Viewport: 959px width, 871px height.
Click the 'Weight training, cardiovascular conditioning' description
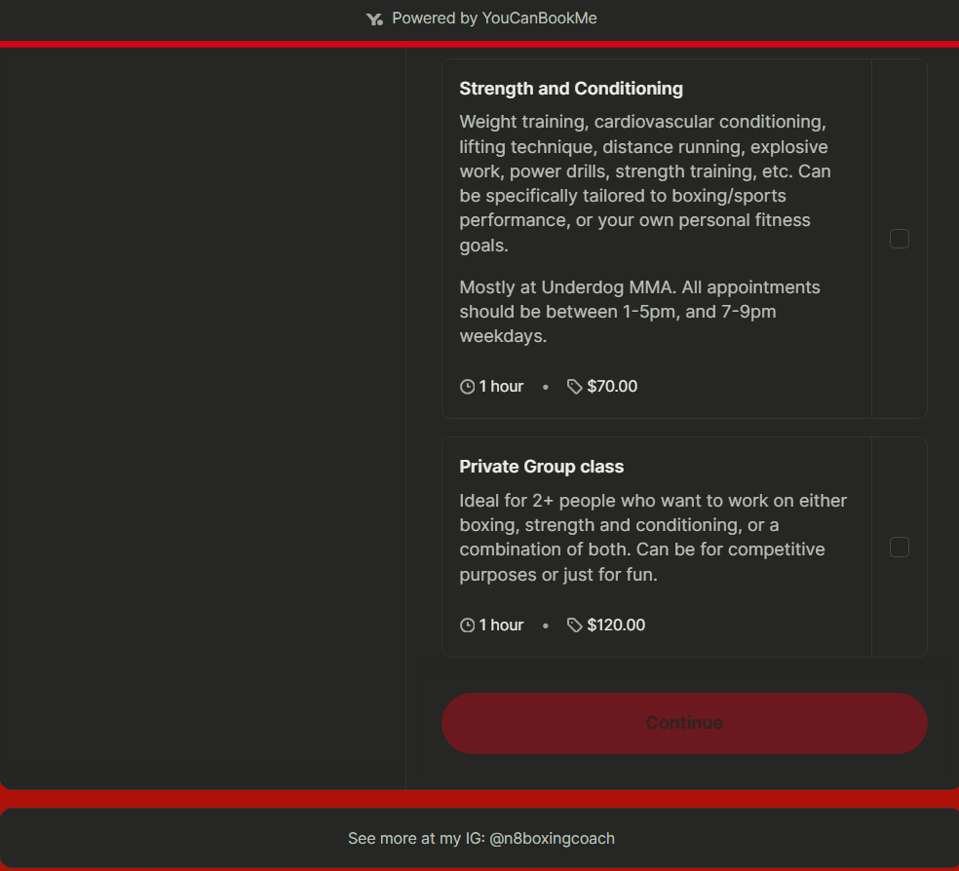[645, 183]
